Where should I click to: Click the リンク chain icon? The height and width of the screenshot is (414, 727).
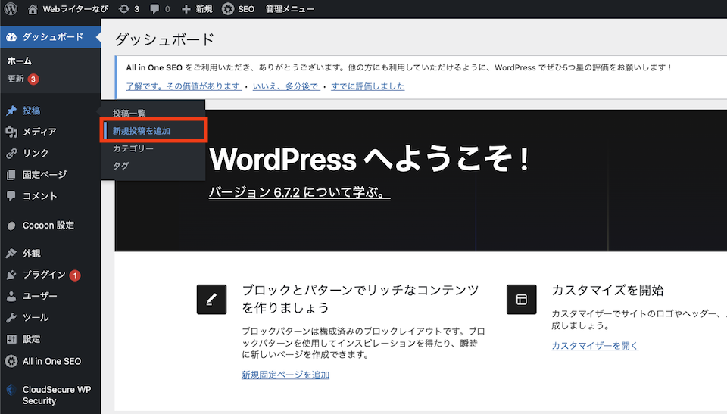coord(11,154)
